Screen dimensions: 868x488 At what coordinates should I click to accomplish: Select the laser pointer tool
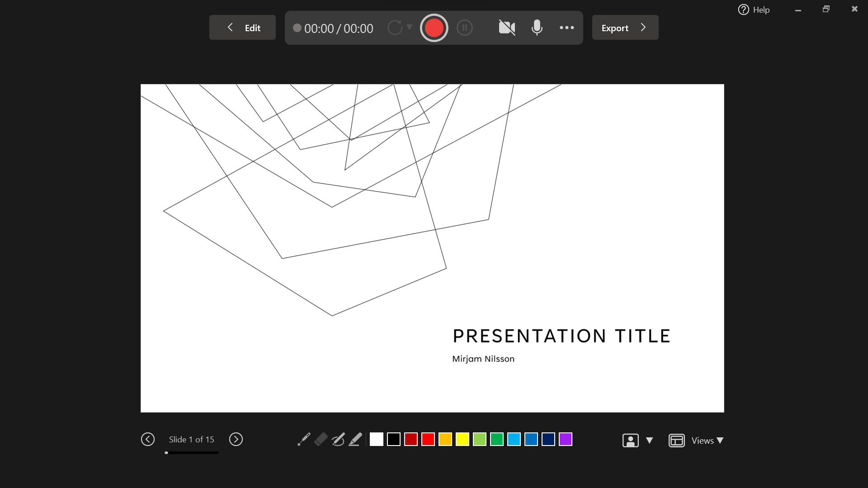tap(303, 439)
